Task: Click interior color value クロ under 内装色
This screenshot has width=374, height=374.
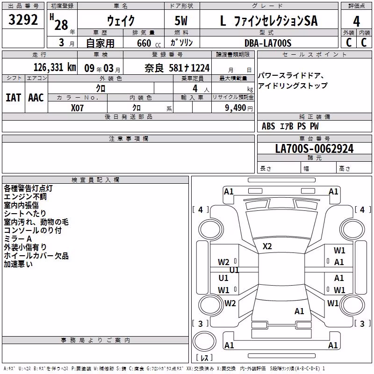Action: tap(137, 108)
